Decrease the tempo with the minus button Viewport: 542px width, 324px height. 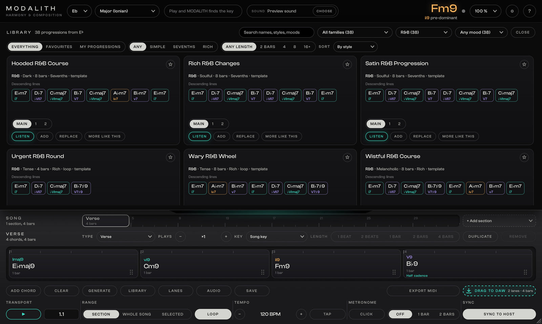coord(239,314)
